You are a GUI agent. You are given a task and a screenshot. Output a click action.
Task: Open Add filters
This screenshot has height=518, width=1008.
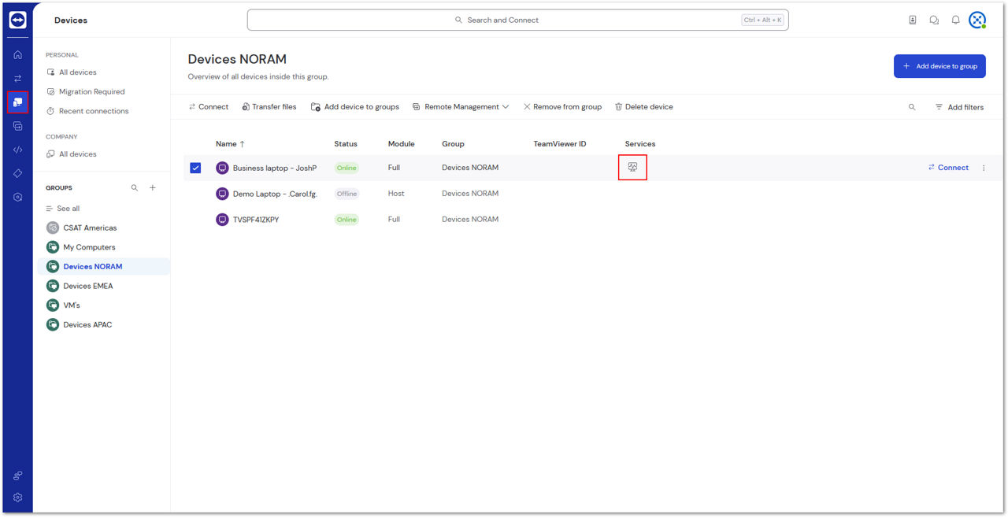pyautogui.click(x=959, y=107)
